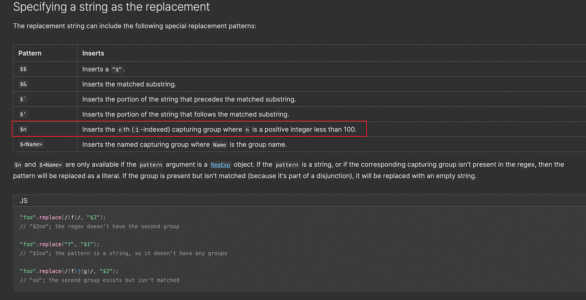
Task: Click the $<Name> pattern code cell
Action: [x=31, y=144]
